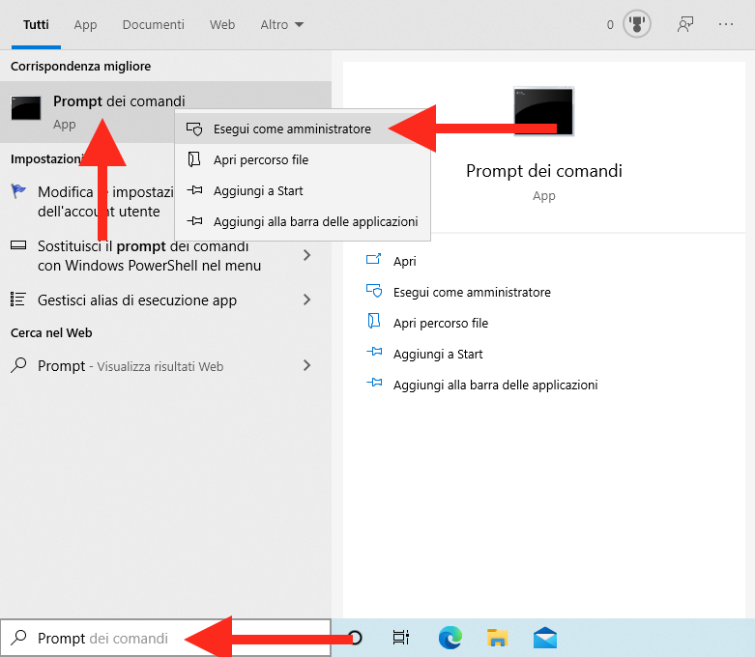
Task: Launch Microsoft Edge from taskbar
Action: pyautogui.click(x=450, y=638)
